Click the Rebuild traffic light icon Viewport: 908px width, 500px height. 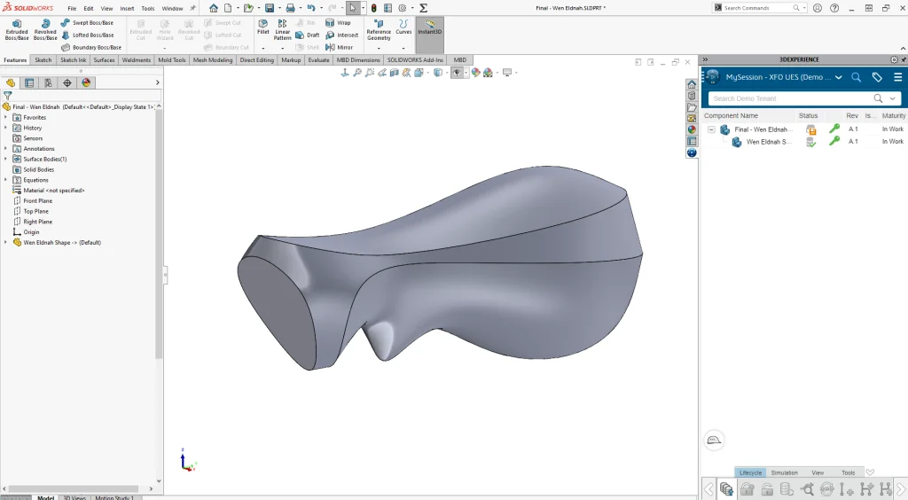click(373, 8)
